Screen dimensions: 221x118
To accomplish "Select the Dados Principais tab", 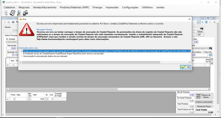I will coord(11,36).
